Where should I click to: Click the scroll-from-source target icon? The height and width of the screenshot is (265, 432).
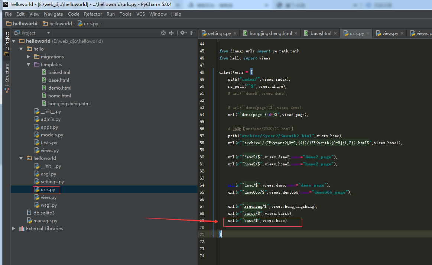(x=163, y=33)
